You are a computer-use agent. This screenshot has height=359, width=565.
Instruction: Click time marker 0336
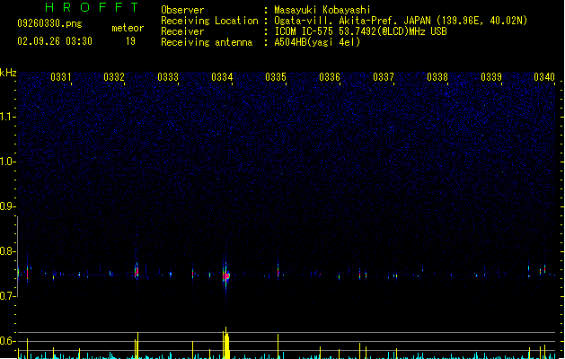(x=330, y=77)
